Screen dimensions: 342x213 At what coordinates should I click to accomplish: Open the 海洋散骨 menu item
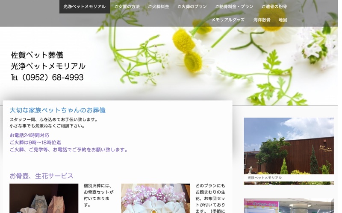pyautogui.click(x=262, y=20)
